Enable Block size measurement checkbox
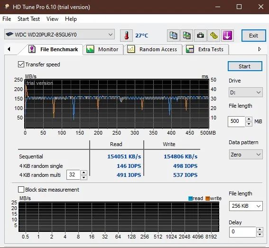 (21, 190)
